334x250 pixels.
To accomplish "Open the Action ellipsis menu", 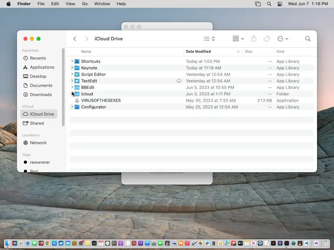I will click(283, 39).
